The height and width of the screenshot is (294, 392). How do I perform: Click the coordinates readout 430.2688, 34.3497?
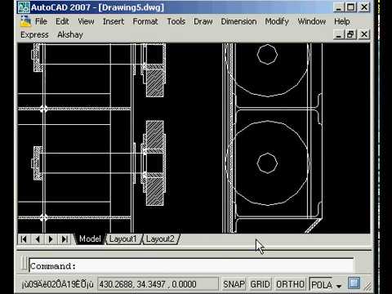158,284
